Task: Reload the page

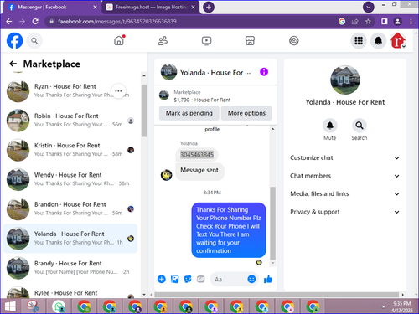Action: (x=35, y=22)
